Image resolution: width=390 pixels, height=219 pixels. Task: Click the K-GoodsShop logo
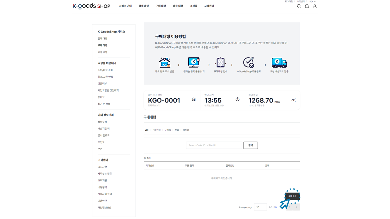[91, 6]
